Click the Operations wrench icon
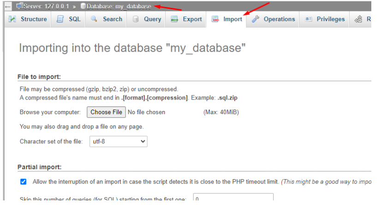Screen dimensions: 387x205 pos(255,19)
